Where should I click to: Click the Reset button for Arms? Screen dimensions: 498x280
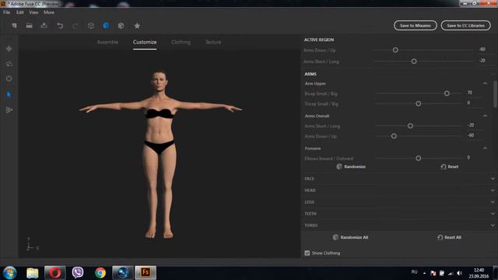450,166
